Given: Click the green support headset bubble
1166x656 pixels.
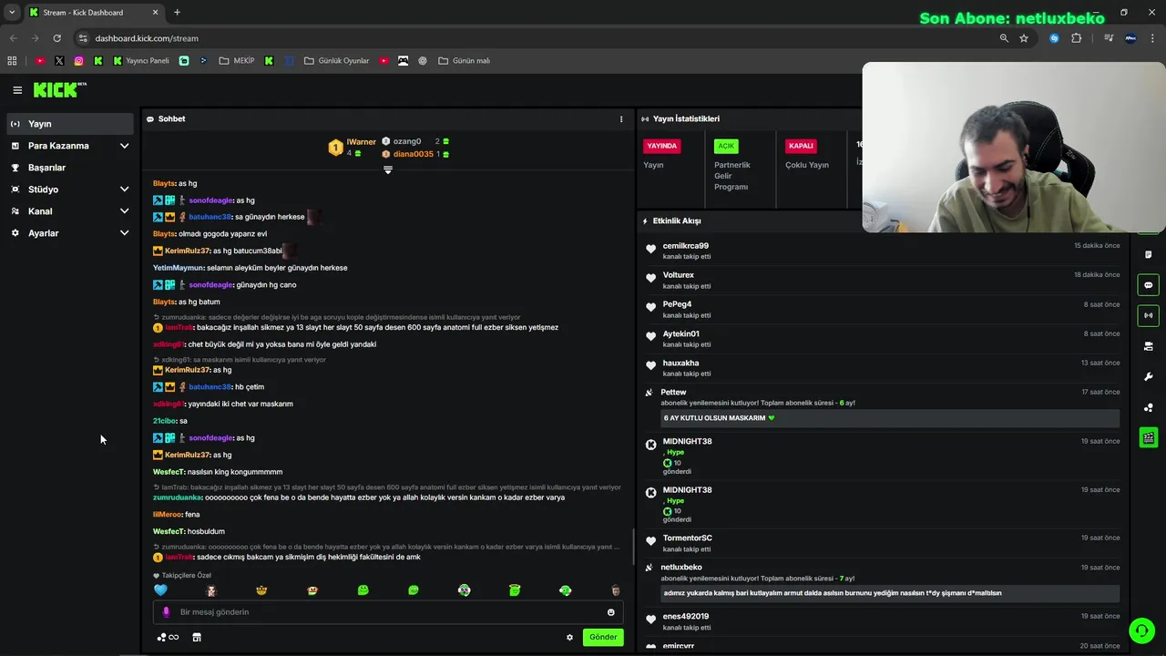Looking at the screenshot, I should point(1141,630).
